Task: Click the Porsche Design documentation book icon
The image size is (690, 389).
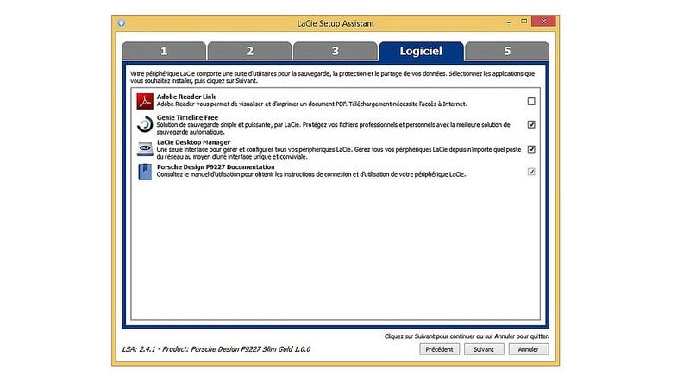Action: coord(146,172)
